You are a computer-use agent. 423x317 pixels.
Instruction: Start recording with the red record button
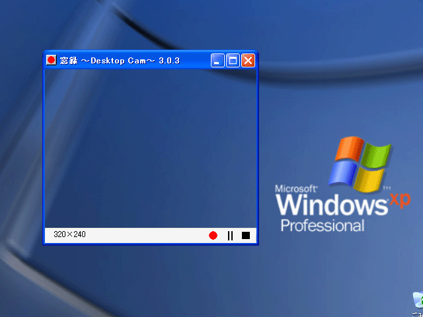213,235
